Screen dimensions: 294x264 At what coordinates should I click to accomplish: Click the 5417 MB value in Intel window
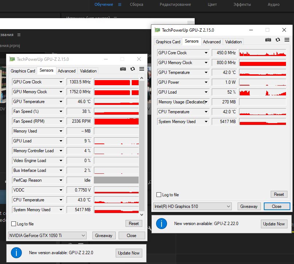pyautogui.click(x=224, y=122)
